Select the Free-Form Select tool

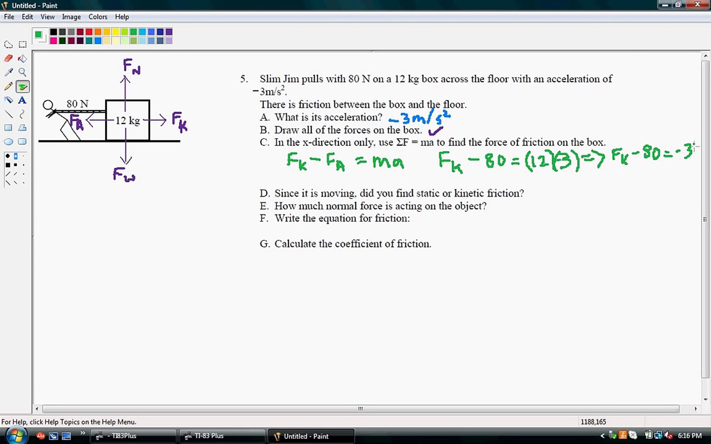pos(8,44)
